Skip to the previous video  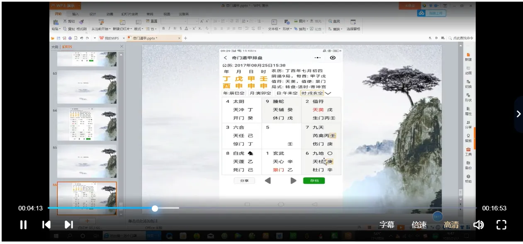coord(46,225)
